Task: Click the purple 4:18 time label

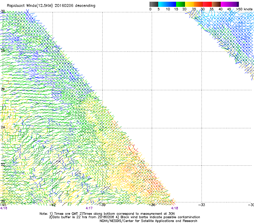Action: coord(174,208)
